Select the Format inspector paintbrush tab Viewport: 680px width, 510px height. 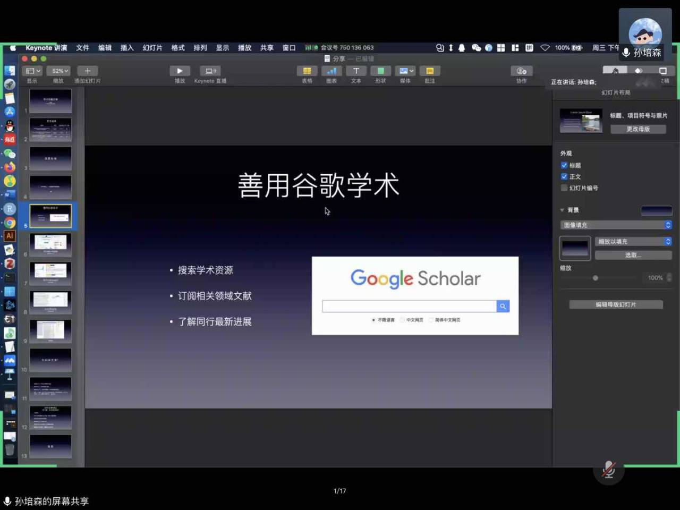pyautogui.click(x=615, y=71)
